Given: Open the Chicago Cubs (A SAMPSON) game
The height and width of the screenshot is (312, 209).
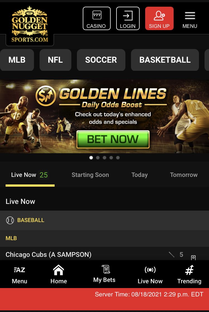Looking at the screenshot, I should coord(104,254).
